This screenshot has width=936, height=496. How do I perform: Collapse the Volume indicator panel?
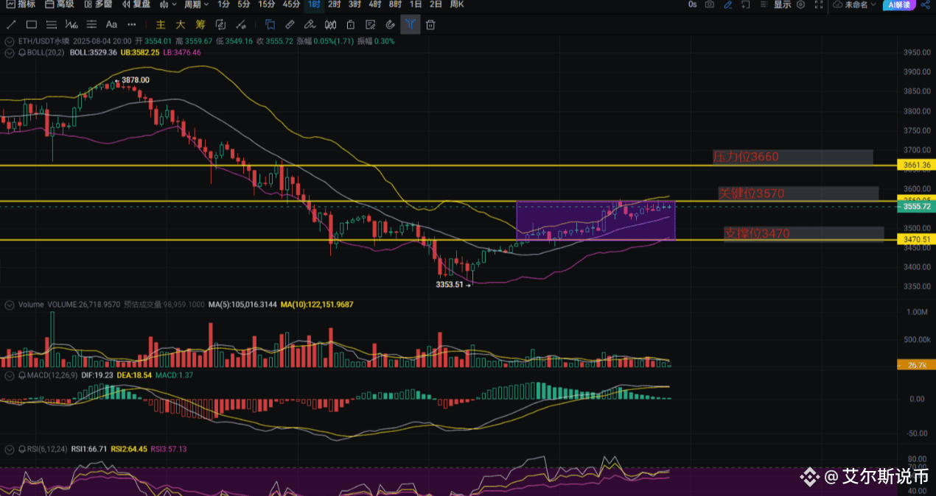pyautogui.click(x=10, y=304)
